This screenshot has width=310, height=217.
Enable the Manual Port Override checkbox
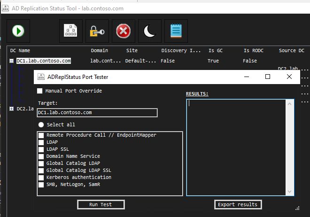(40, 91)
